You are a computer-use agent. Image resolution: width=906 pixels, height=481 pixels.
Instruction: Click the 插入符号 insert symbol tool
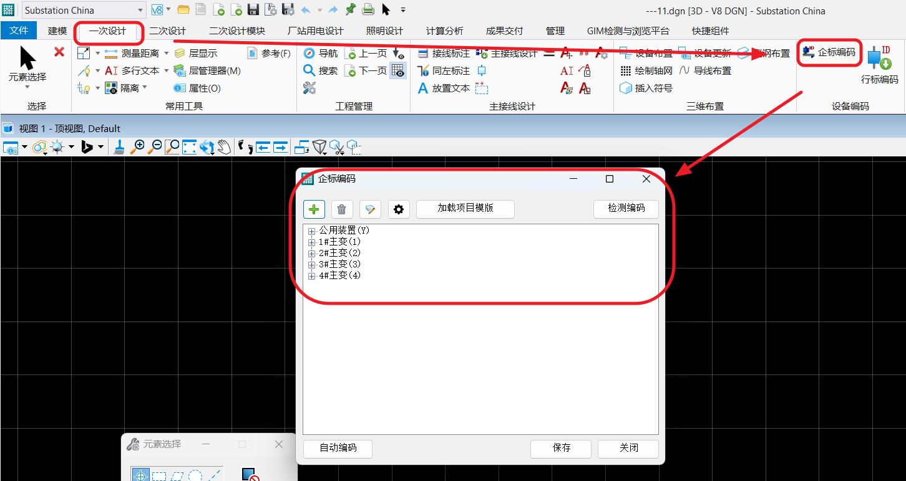pyautogui.click(x=646, y=88)
